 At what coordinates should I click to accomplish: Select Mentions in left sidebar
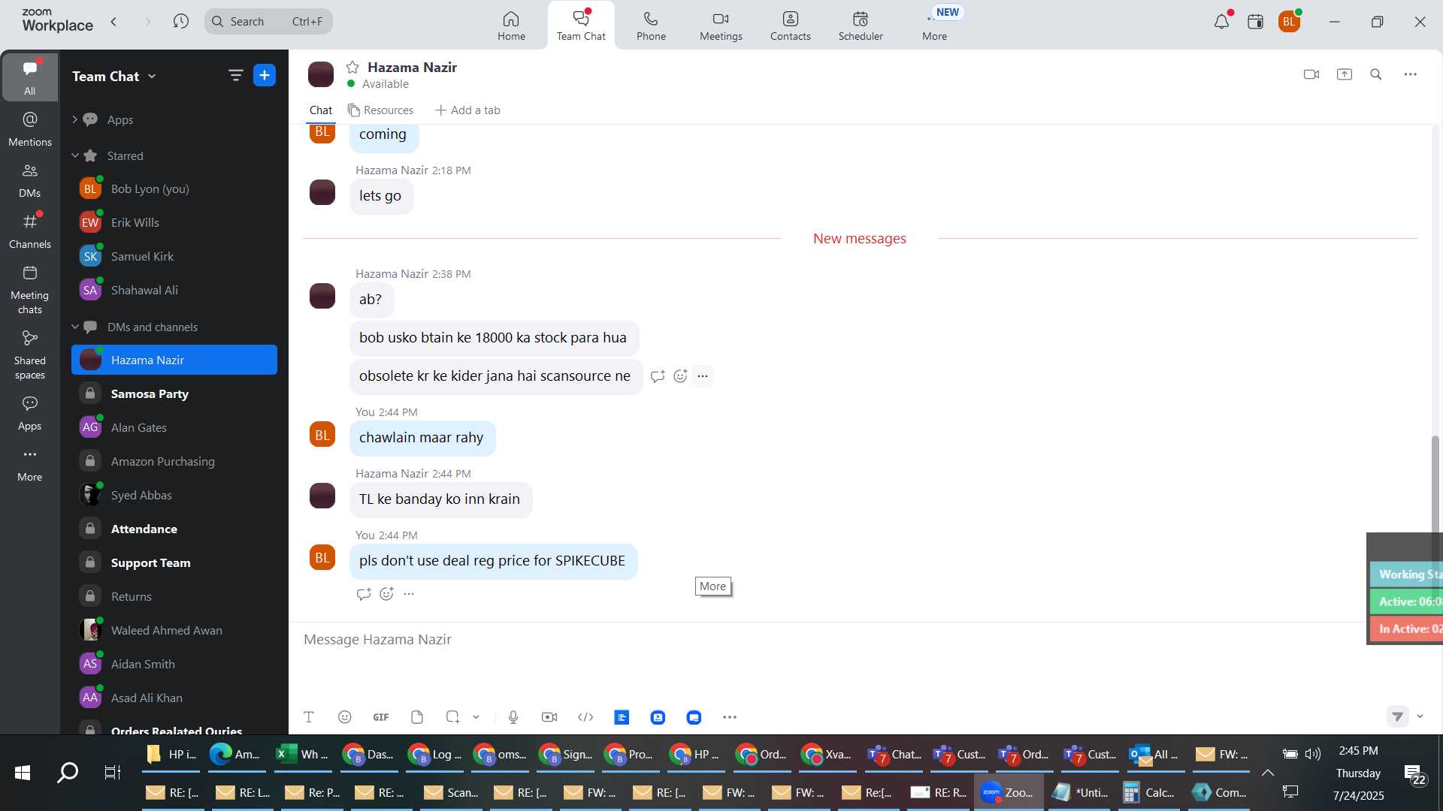pyautogui.click(x=30, y=129)
